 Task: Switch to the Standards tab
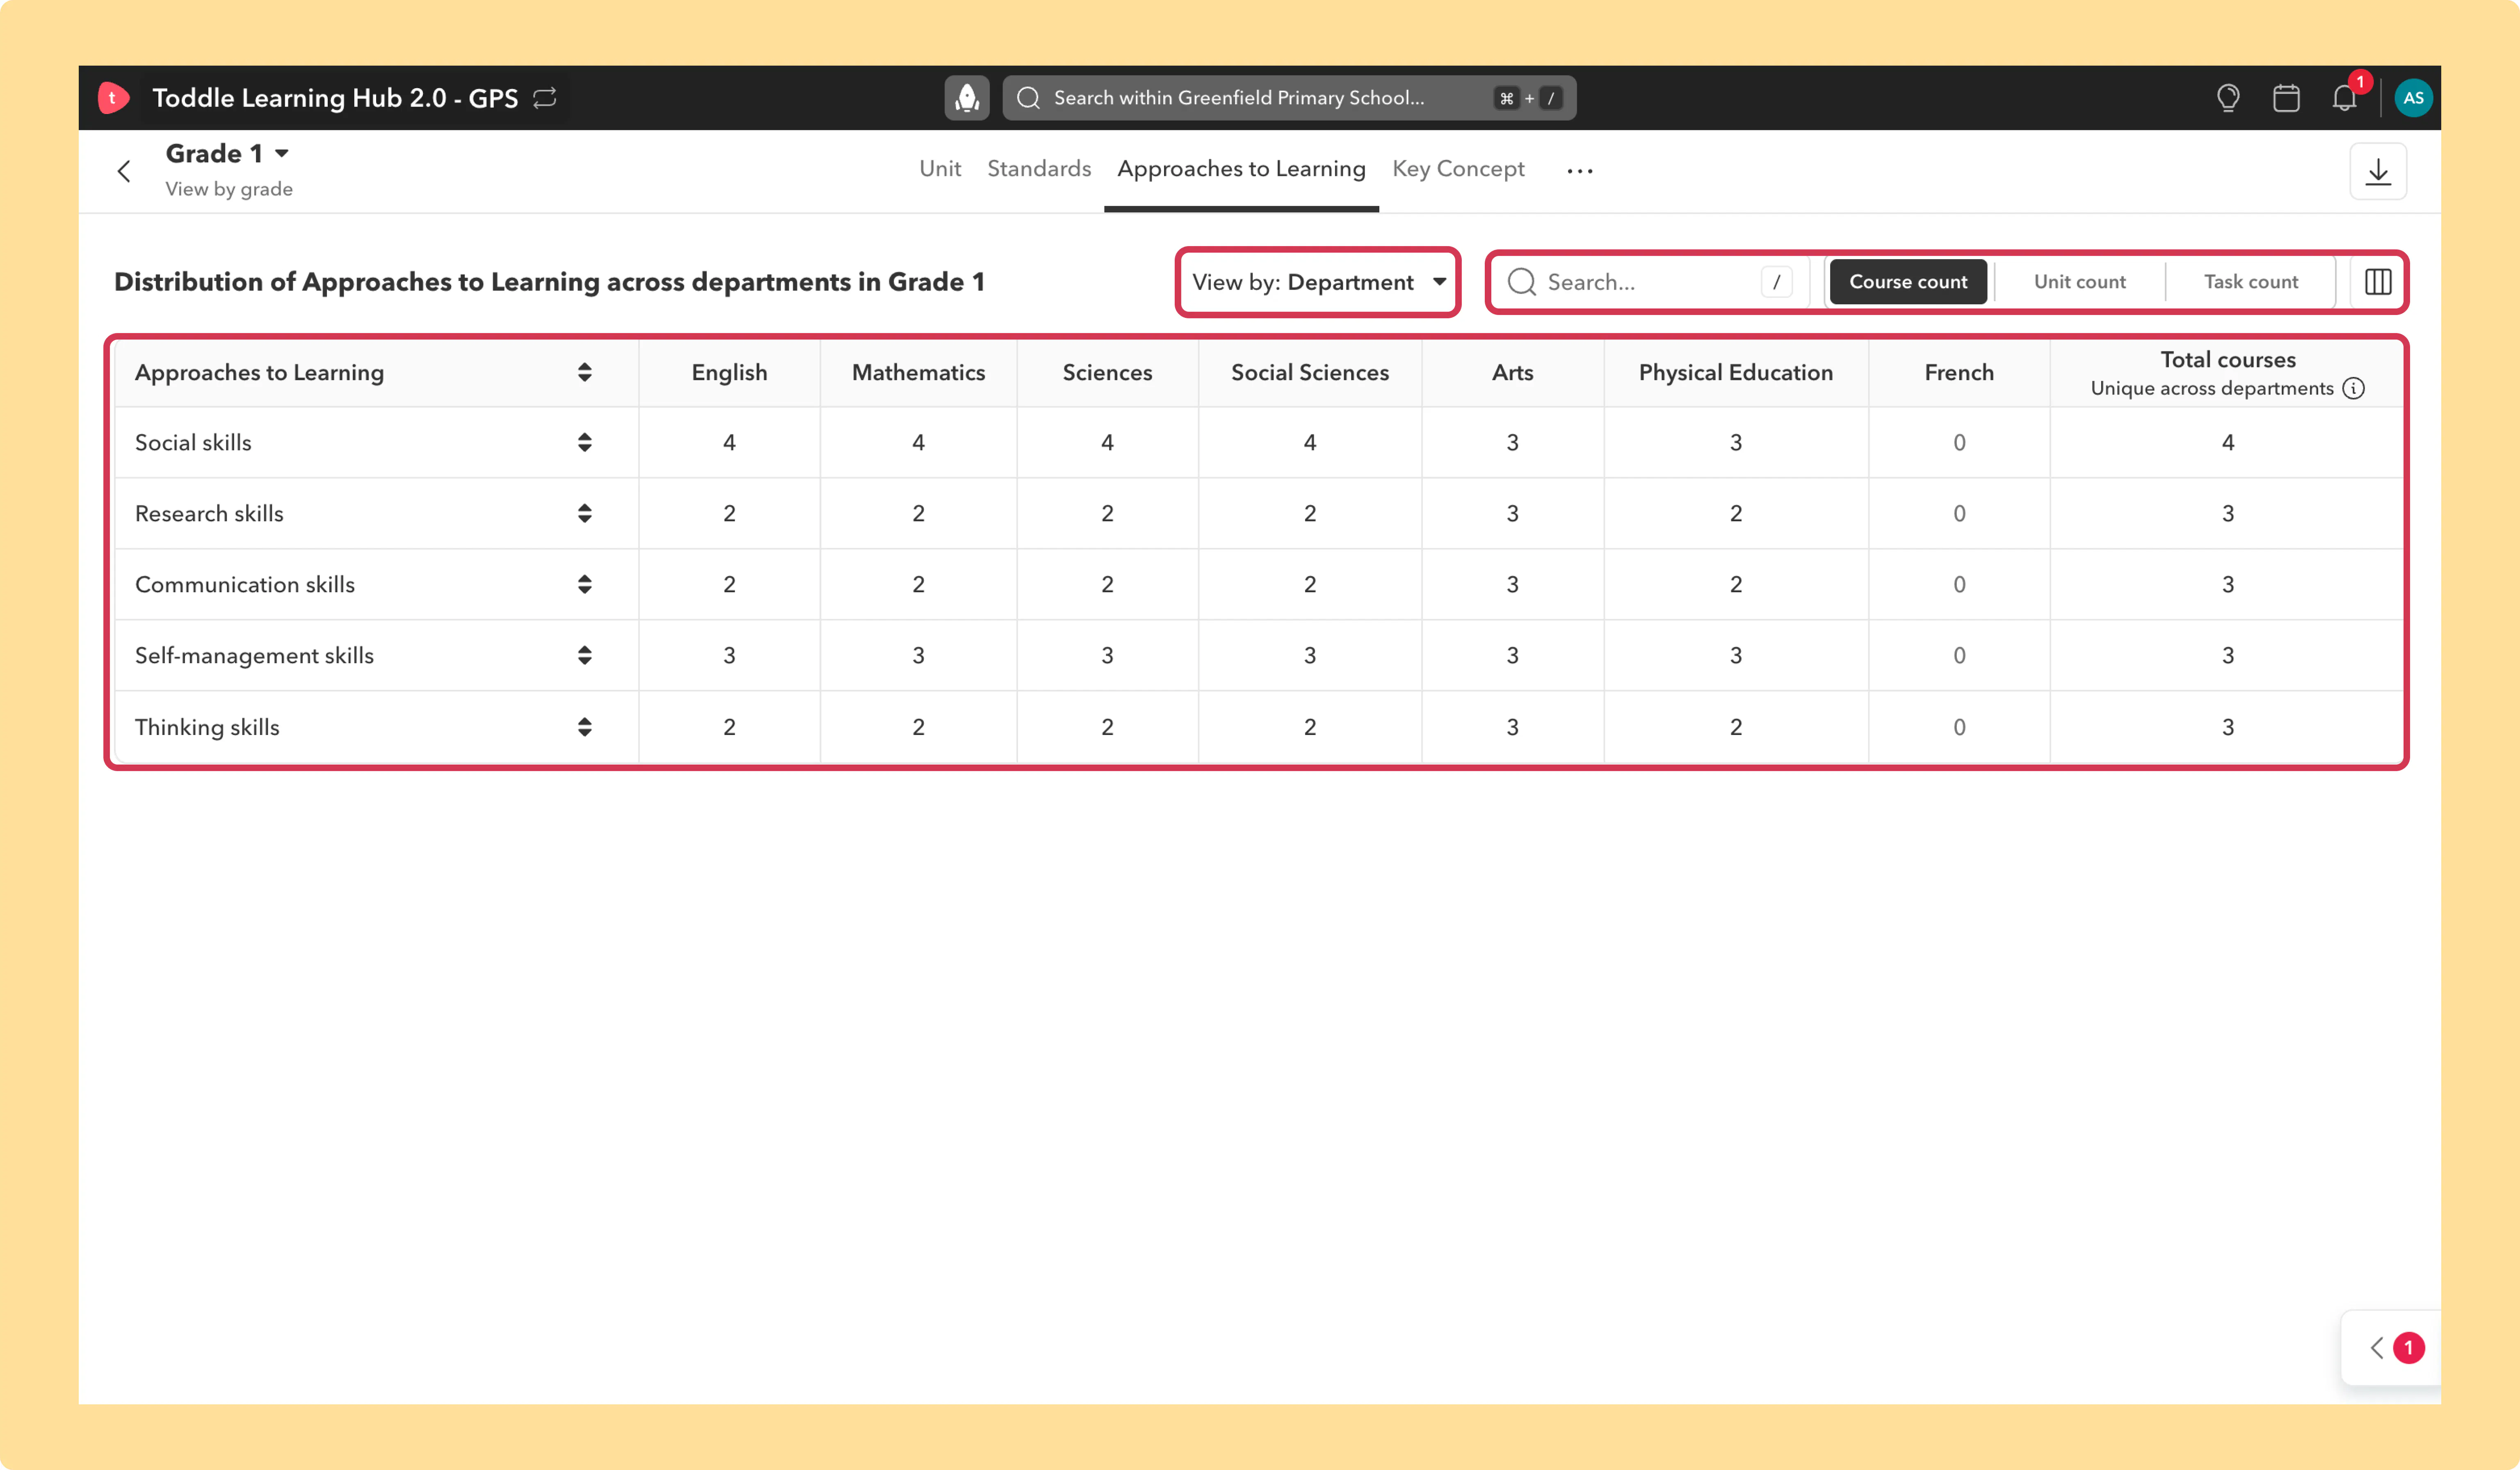coord(1039,169)
